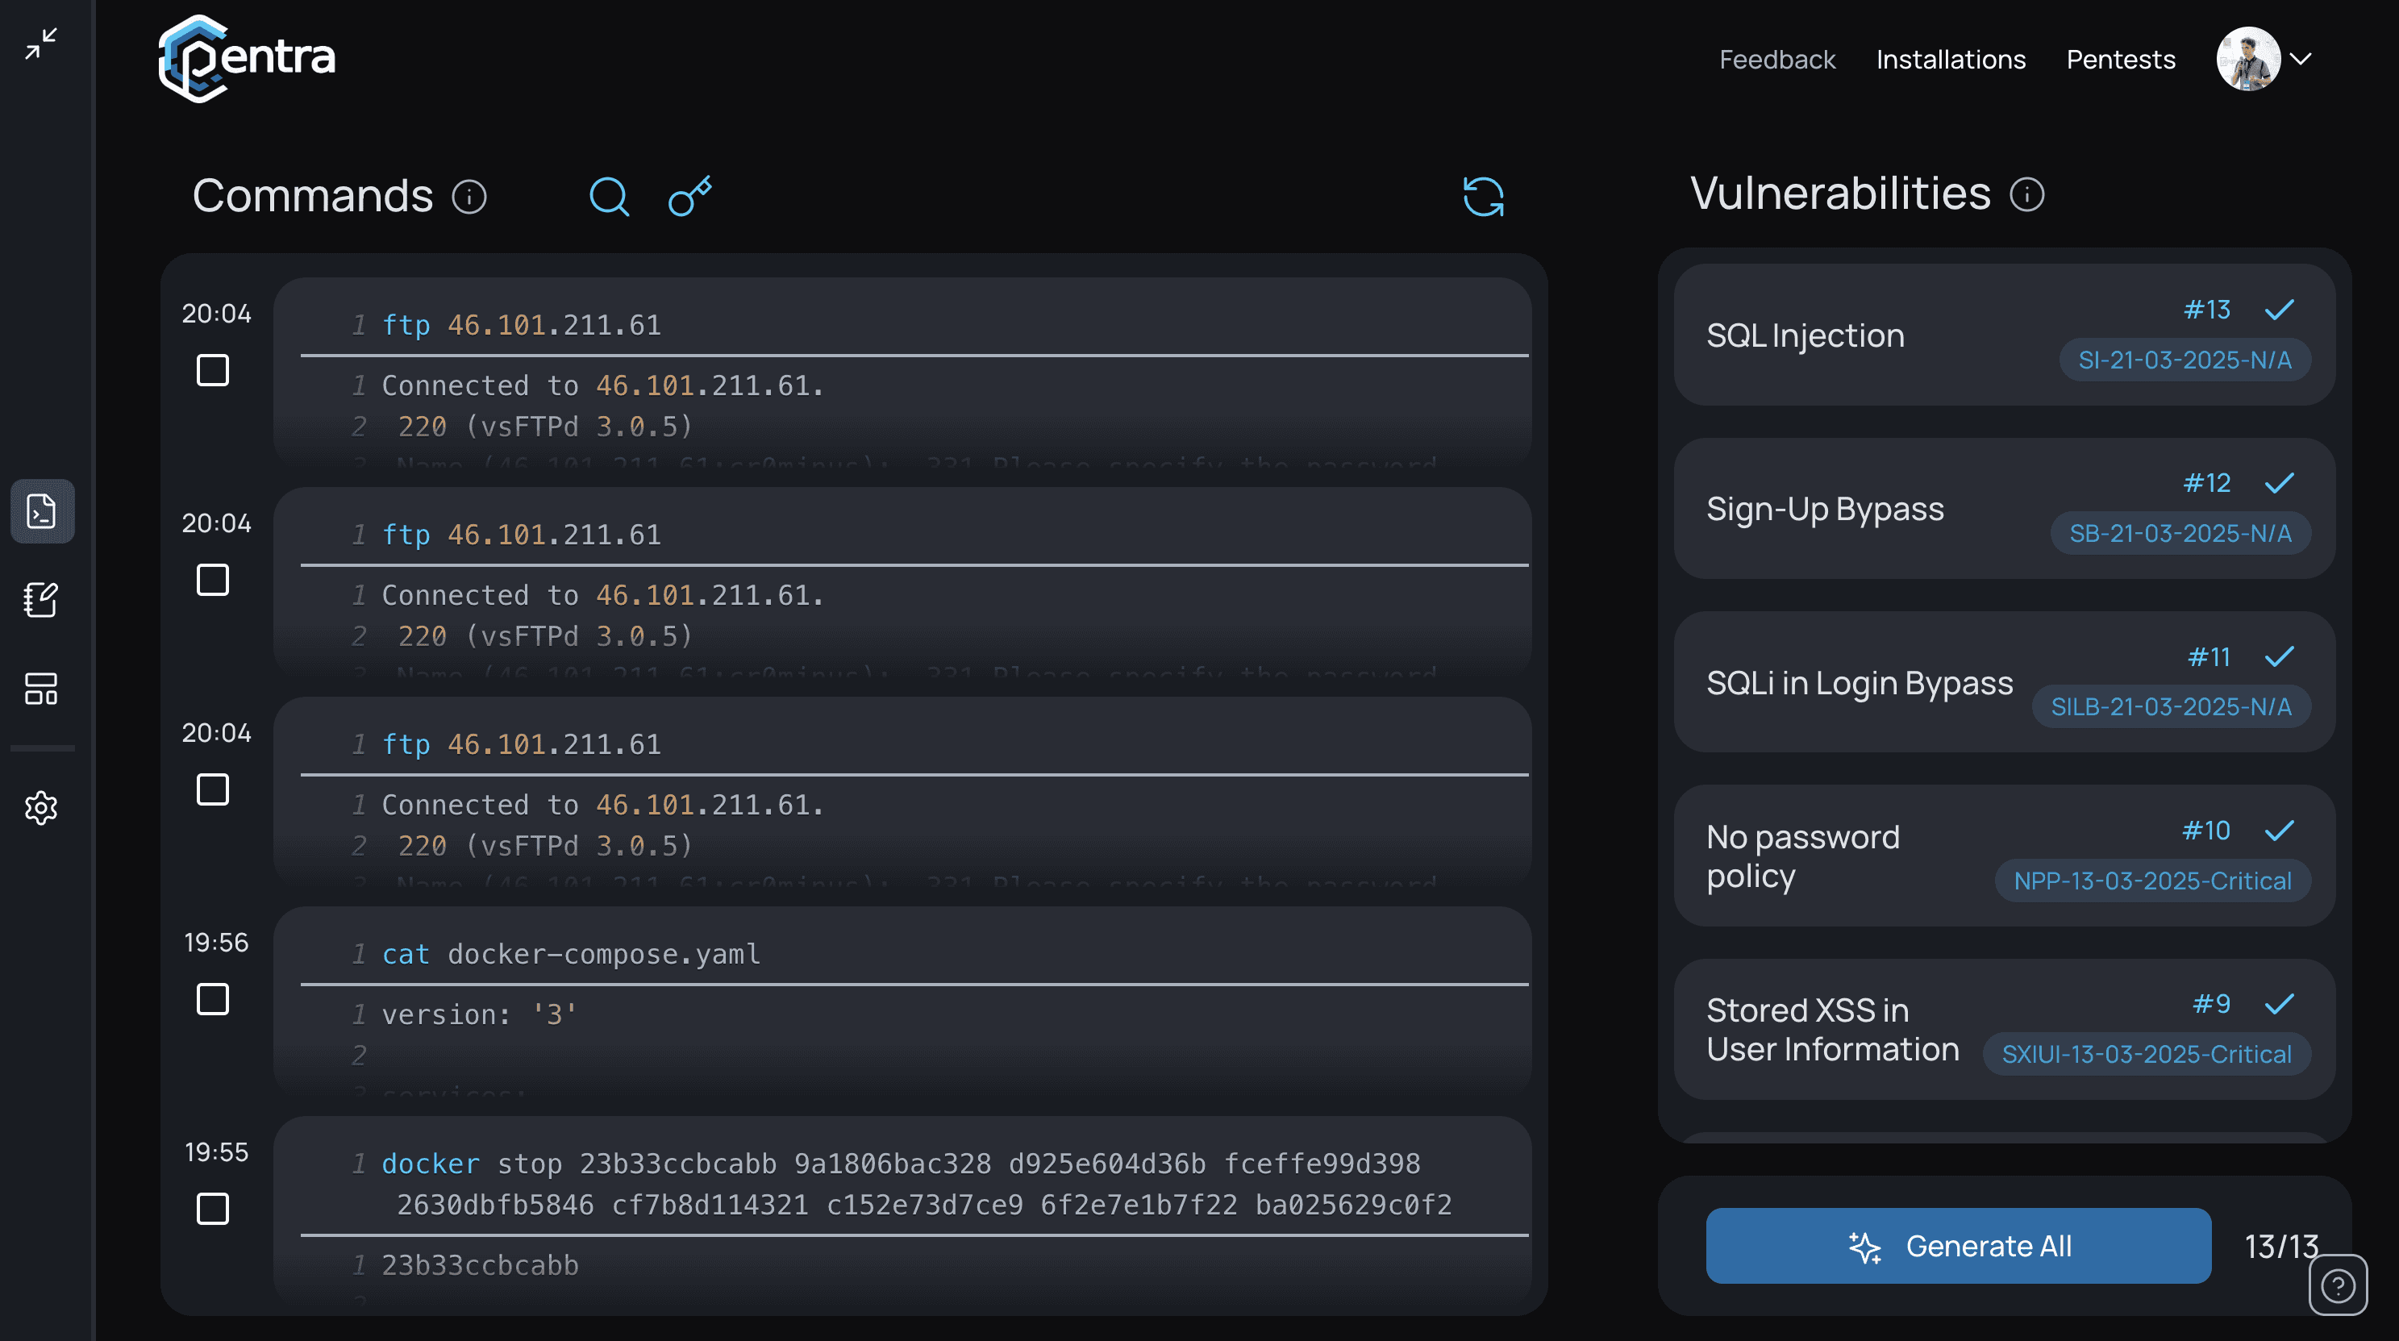The height and width of the screenshot is (1341, 2399).
Task: Refresh the Commands list
Action: 1483,197
